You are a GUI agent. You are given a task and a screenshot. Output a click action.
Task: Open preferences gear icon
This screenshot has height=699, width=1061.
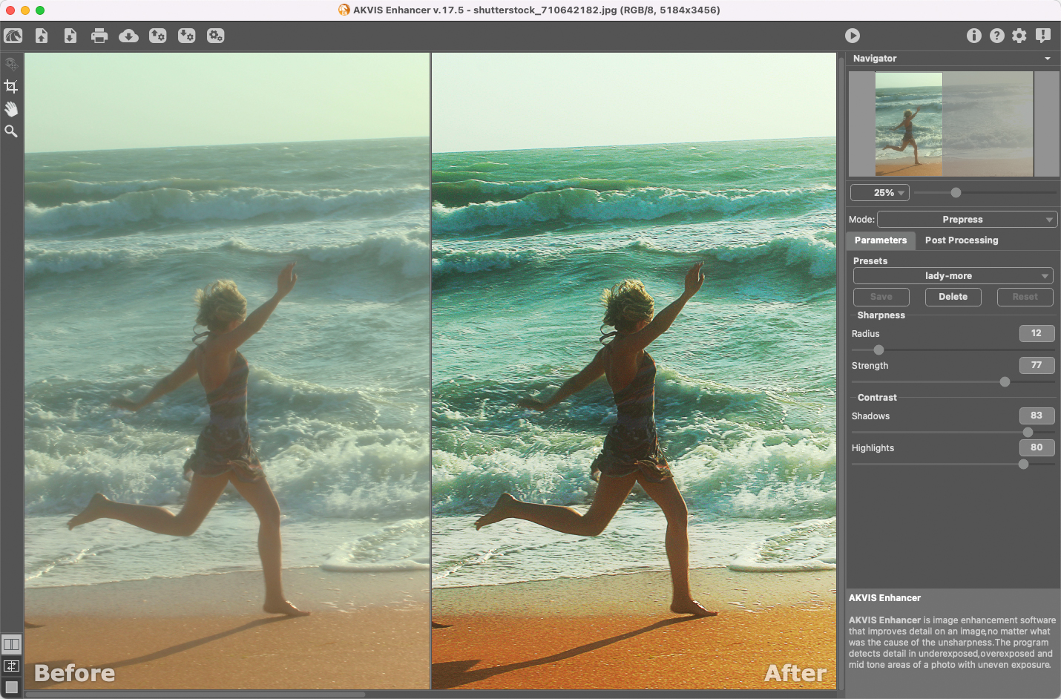coord(1019,36)
